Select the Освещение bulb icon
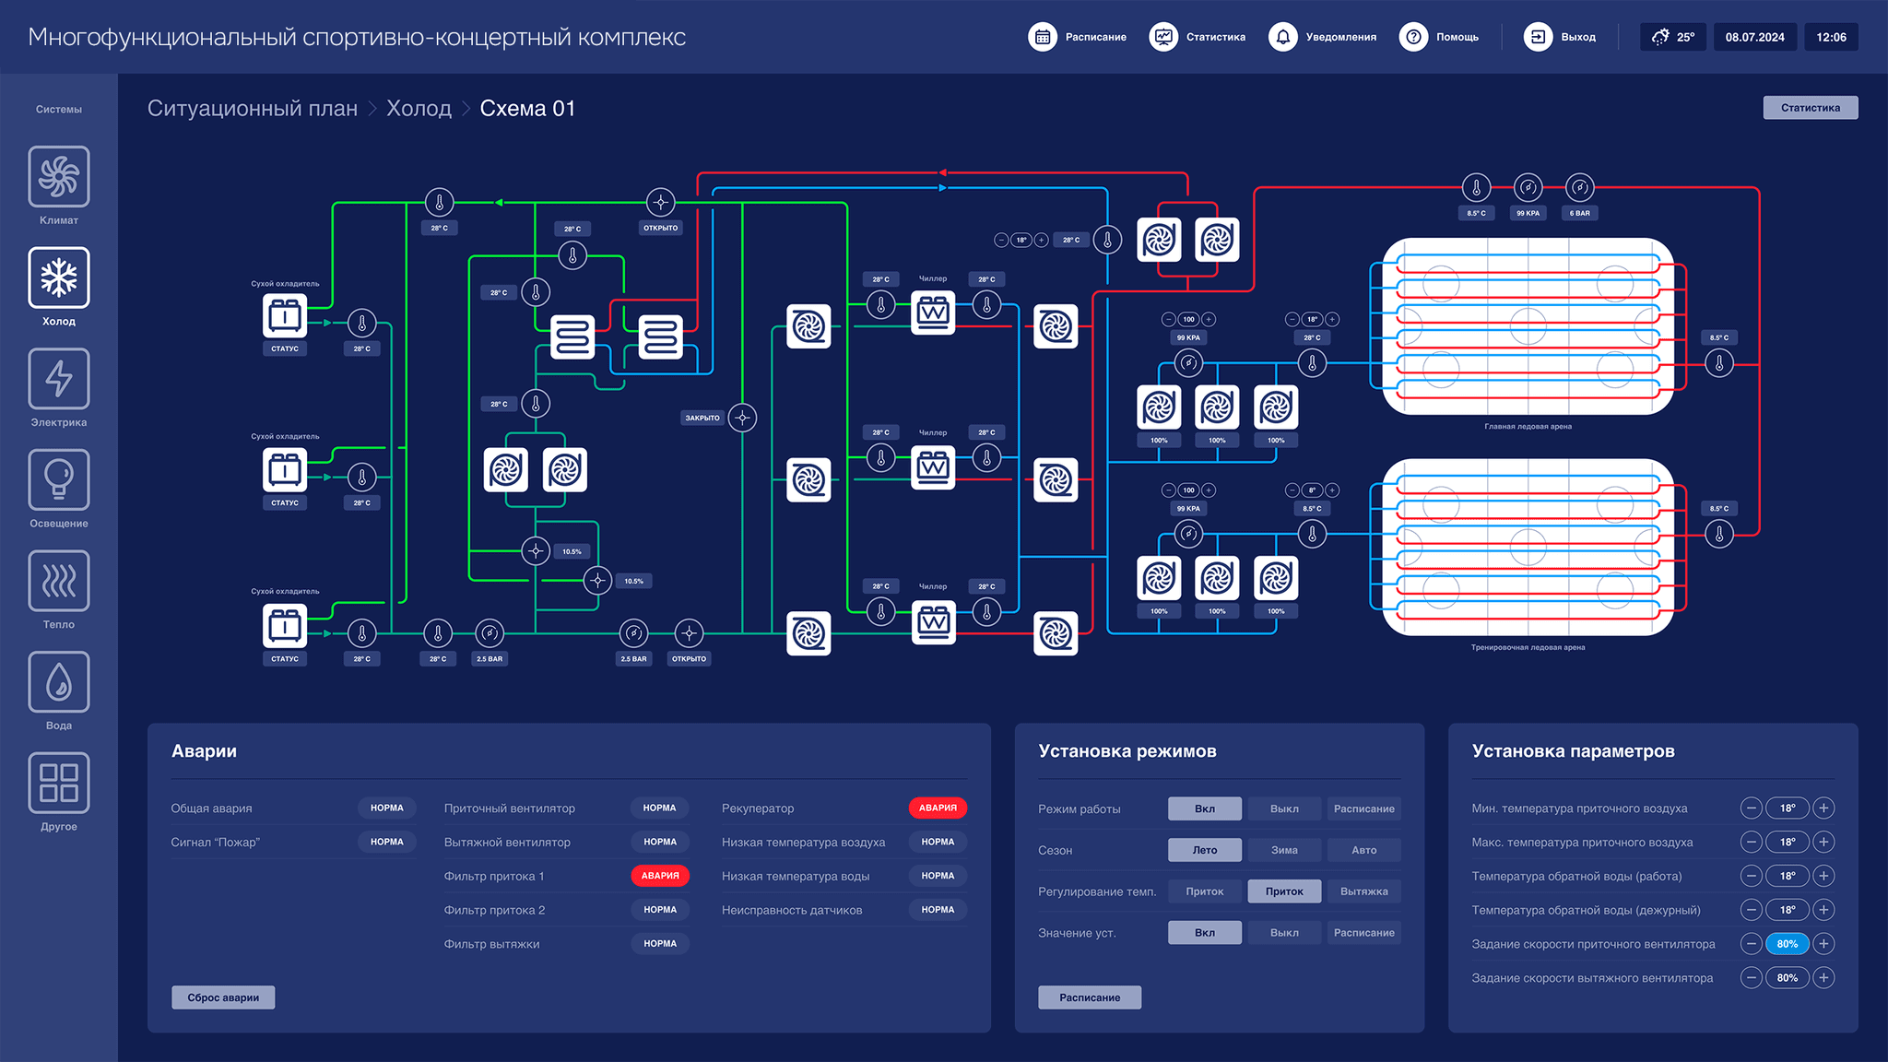The height and width of the screenshot is (1062, 1888). coord(58,479)
